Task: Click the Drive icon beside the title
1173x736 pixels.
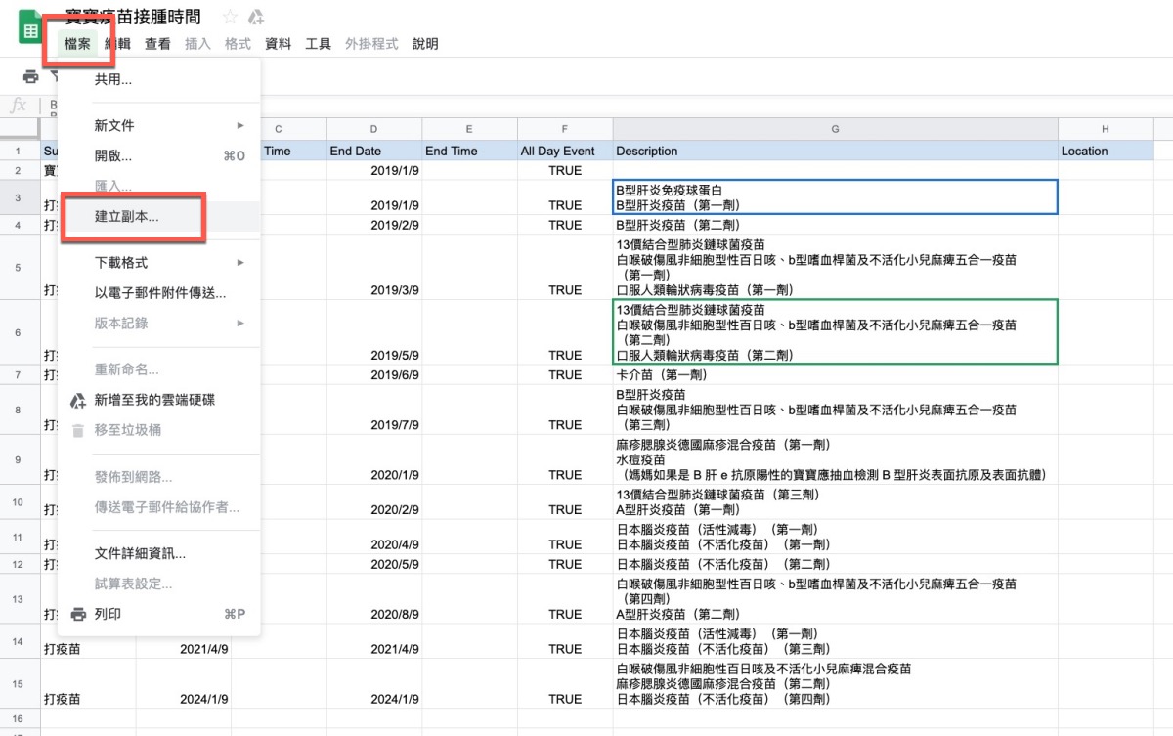Action: coord(256,17)
